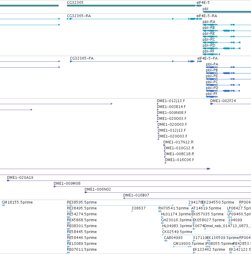This screenshot has width=251, height=254.
Task: Select the 338637 feature label
Action: coord(138,208)
